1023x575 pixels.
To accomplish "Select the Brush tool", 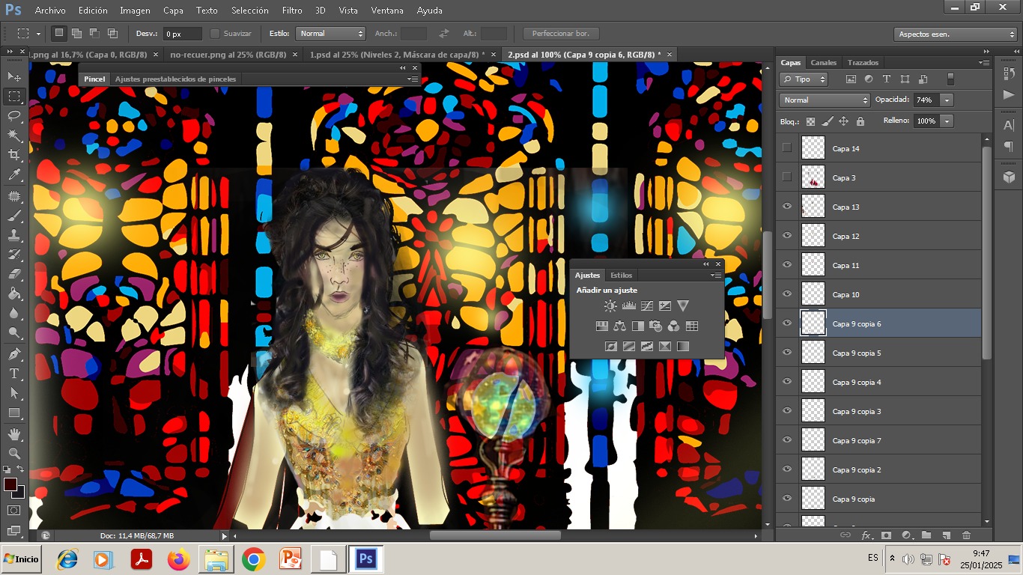I will click(14, 216).
